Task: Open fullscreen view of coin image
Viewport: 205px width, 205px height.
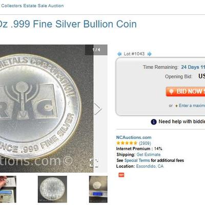Action: point(94,163)
